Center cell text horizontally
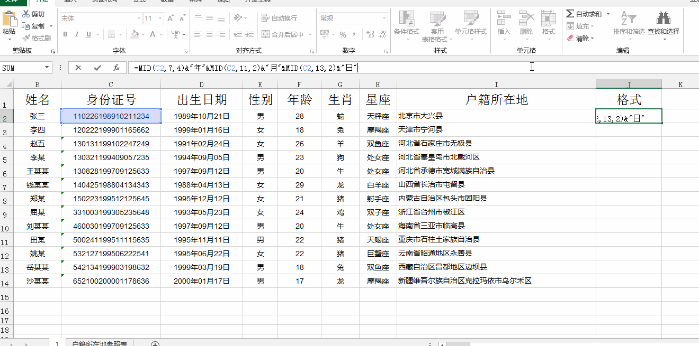This screenshot has height=346, width=699. [210, 34]
